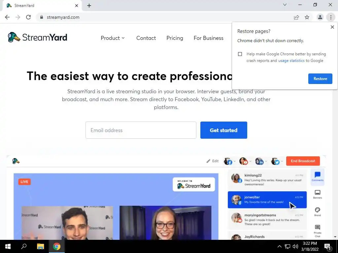Click the address bar URL streamyard.com
Screen dimensions: 338x253
pyautogui.click(x=63, y=17)
